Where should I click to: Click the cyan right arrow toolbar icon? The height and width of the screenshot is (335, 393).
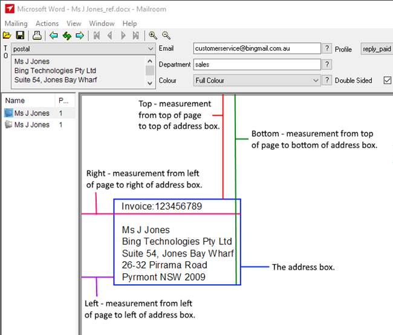tap(80, 36)
